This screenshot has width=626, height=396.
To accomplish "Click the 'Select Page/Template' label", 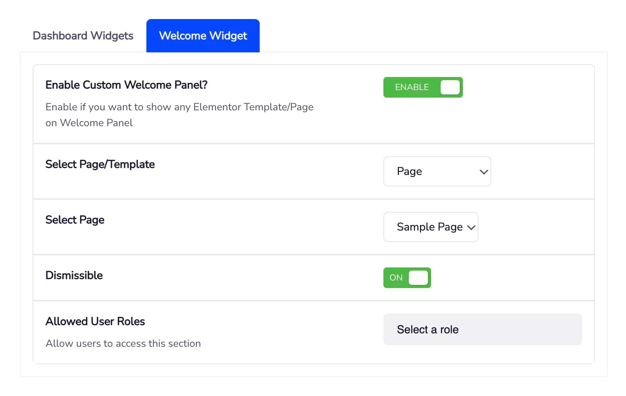I will coord(100,164).
